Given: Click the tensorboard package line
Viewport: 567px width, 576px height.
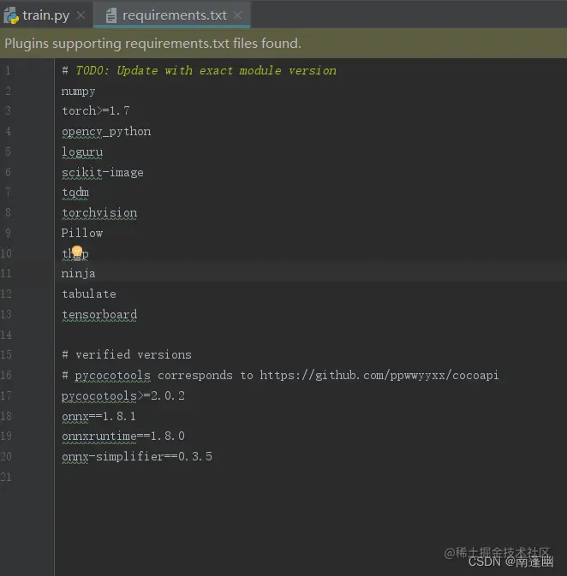Looking at the screenshot, I should [99, 314].
